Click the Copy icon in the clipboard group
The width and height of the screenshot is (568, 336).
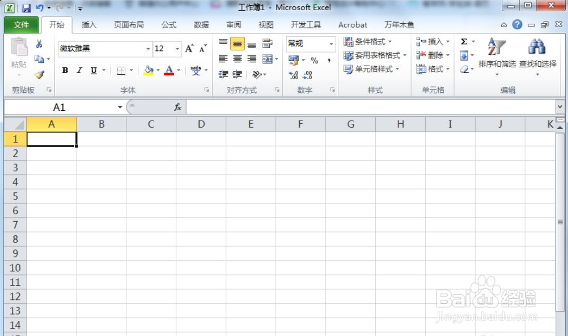click(39, 58)
